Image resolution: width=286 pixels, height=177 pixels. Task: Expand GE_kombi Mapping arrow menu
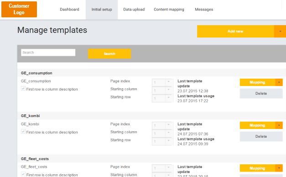coord(279,125)
